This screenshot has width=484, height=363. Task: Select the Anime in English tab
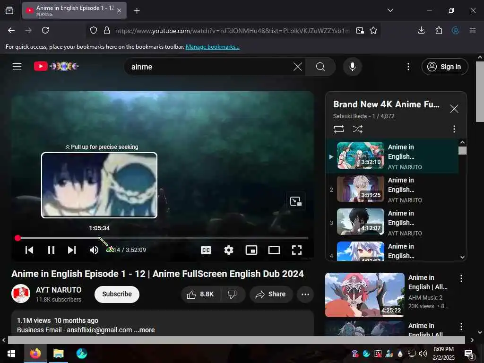[74, 11]
